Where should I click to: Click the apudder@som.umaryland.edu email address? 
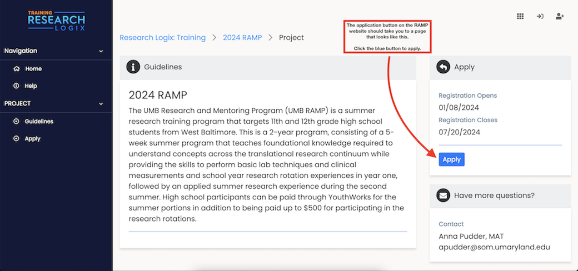[x=494, y=247]
